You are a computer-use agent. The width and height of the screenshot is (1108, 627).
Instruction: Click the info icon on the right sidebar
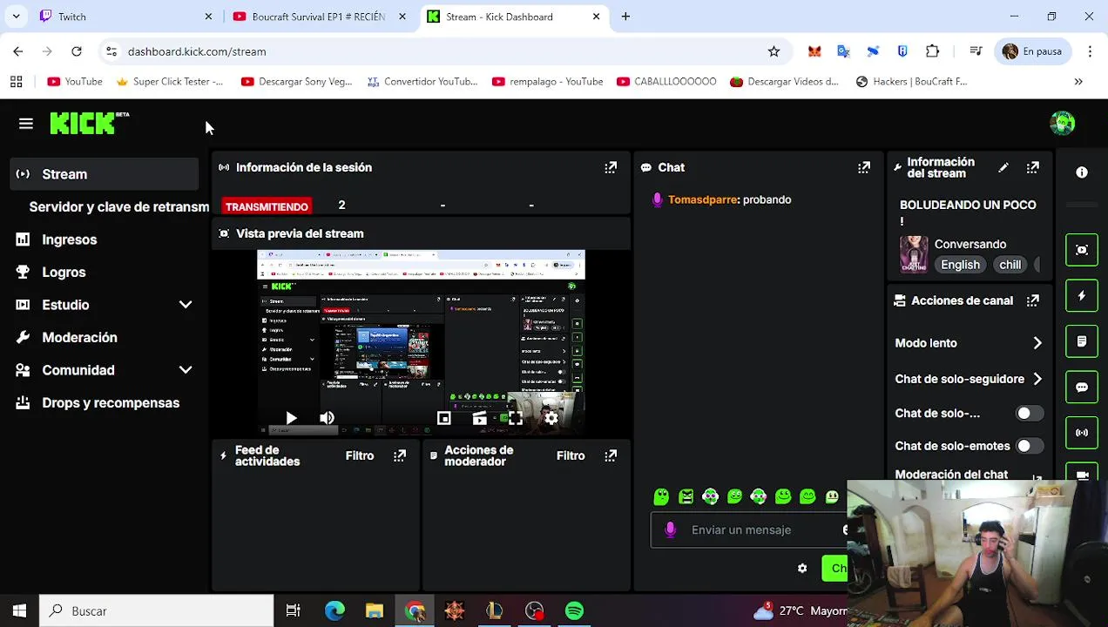click(1082, 172)
